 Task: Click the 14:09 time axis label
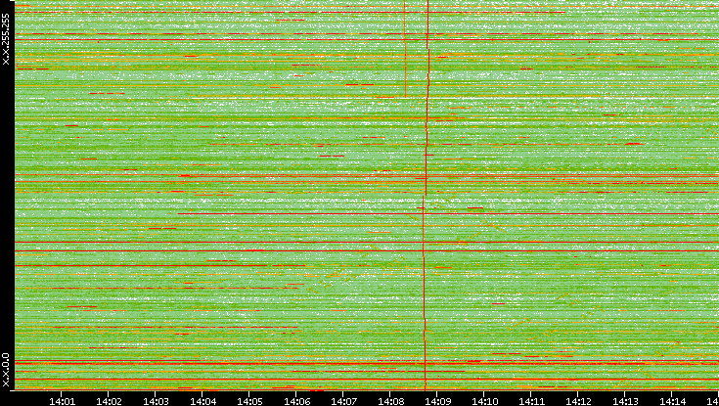click(x=436, y=401)
